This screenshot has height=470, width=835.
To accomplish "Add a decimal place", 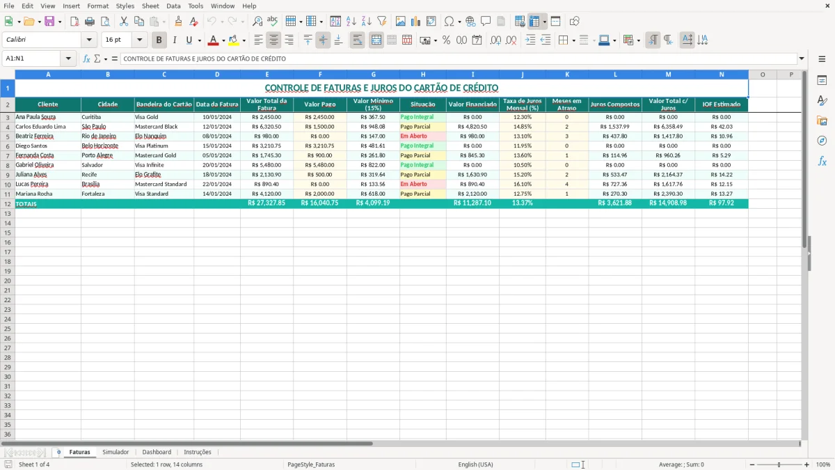I will [496, 40].
